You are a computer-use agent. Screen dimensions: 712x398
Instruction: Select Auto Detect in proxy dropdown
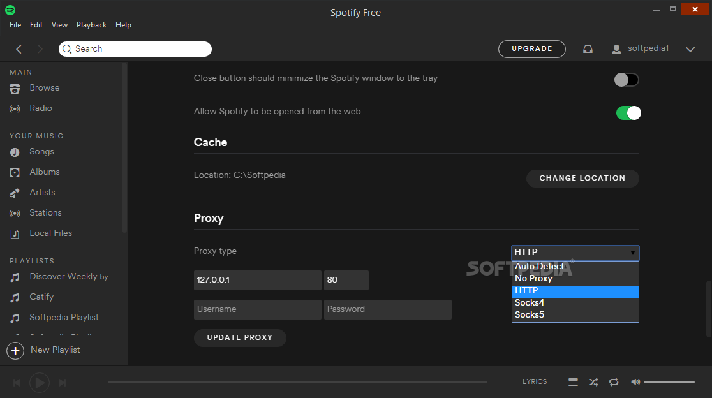pyautogui.click(x=540, y=267)
